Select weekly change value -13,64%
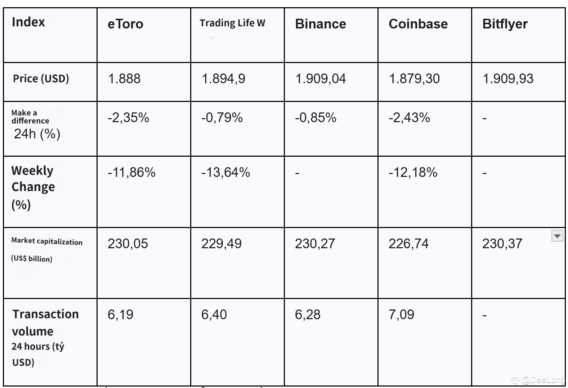Viewport: 568px width, 388px height. click(x=225, y=172)
